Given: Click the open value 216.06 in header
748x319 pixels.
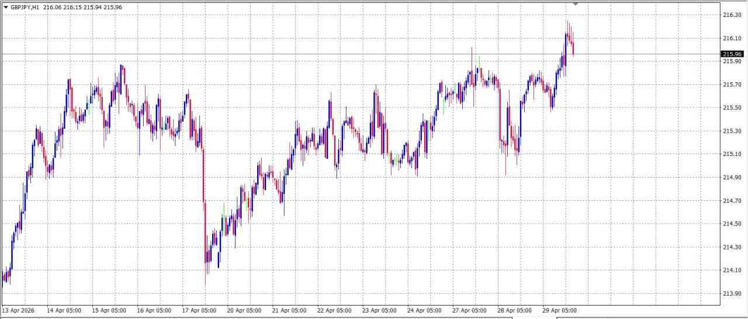Looking at the screenshot, I should point(52,8).
